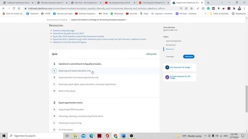Viewport: 248px width, 139px height.
Task: Open new tab with plus button
Action: tap(208, 3)
